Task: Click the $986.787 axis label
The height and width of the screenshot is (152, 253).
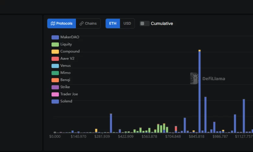Action: [220, 136]
